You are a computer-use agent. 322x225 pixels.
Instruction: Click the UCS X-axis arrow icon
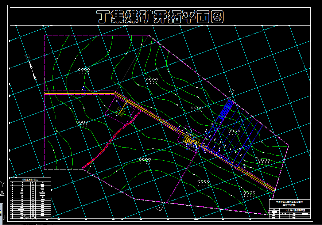click(x=26, y=217)
